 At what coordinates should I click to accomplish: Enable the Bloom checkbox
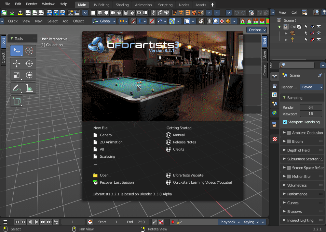(289, 141)
